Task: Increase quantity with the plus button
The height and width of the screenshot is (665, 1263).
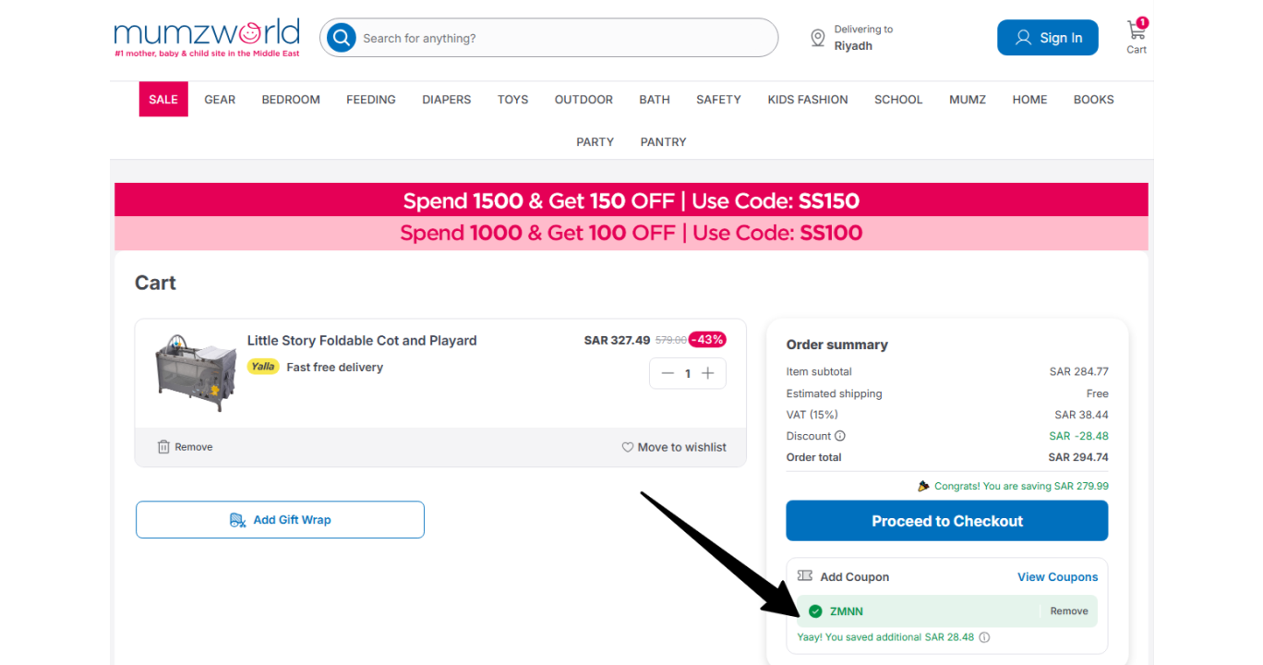Action: [x=708, y=373]
